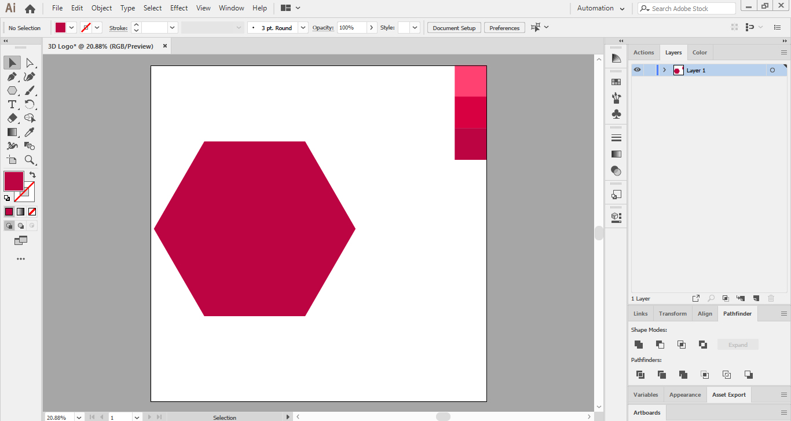Open Automation workspace switcher
The width and height of the screenshot is (791, 421).
601,8
